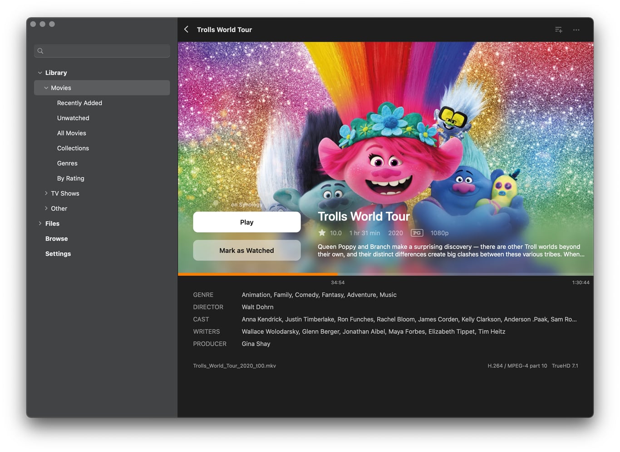Click the GENRE row label

click(203, 295)
